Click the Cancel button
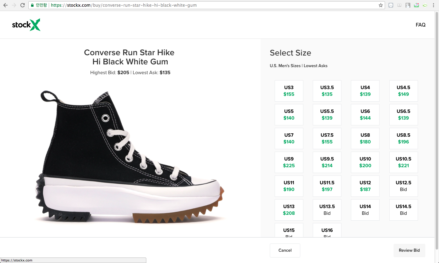The height and width of the screenshot is (263, 439). [285, 250]
